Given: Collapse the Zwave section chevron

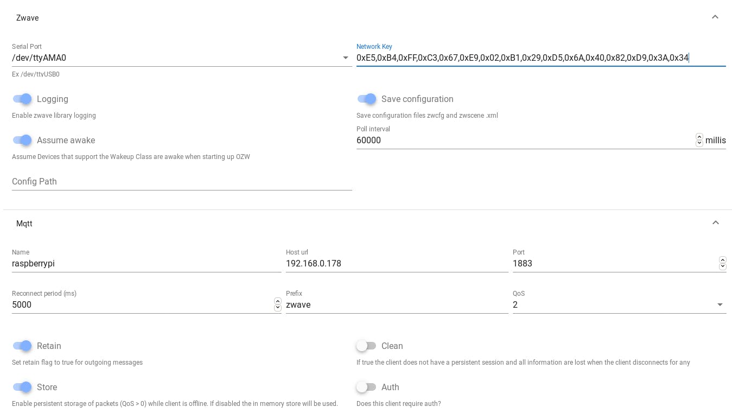Looking at the screenshot, I should (x=715, y=17).
